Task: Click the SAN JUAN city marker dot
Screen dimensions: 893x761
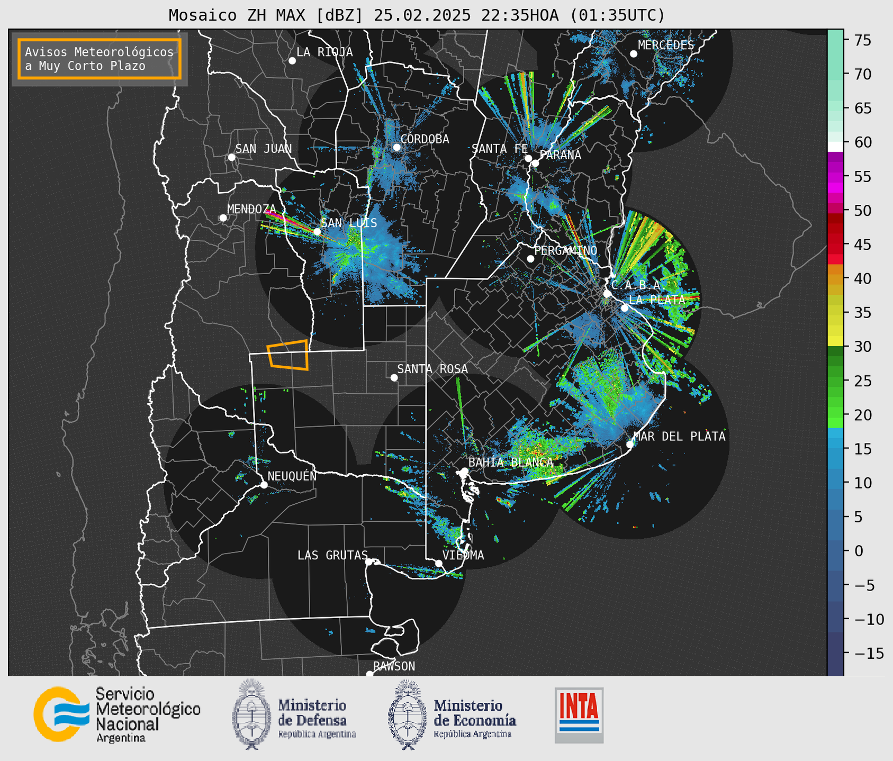Action: 231,157
